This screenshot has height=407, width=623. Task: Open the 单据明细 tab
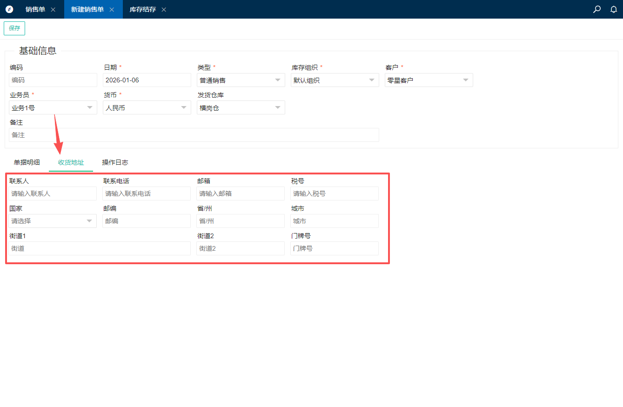pyautogui.click(x=27, y=162)
